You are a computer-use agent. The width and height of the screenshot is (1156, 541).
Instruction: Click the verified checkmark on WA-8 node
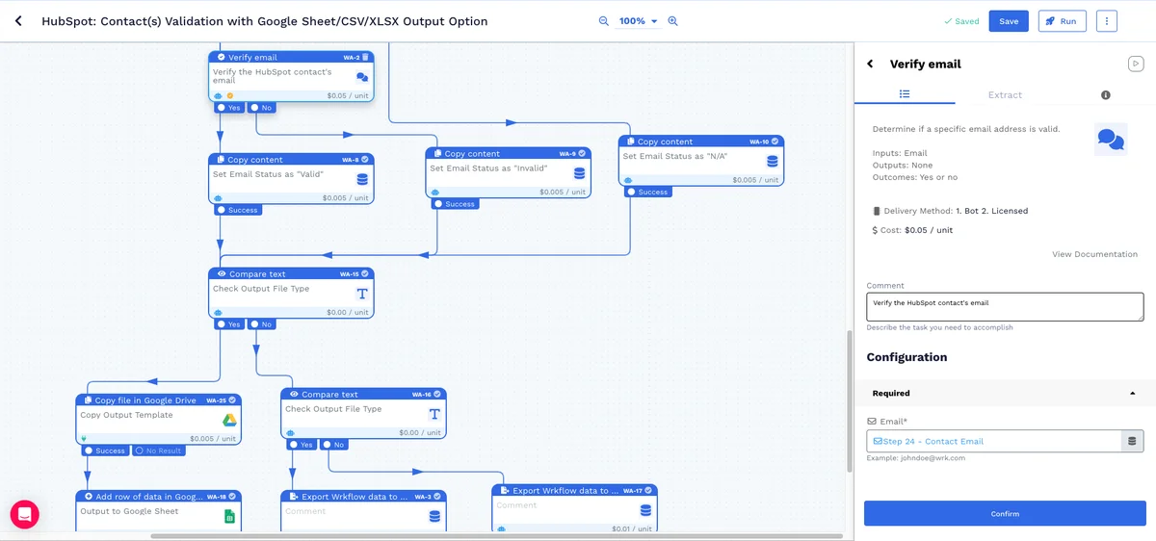pos(366,160)
